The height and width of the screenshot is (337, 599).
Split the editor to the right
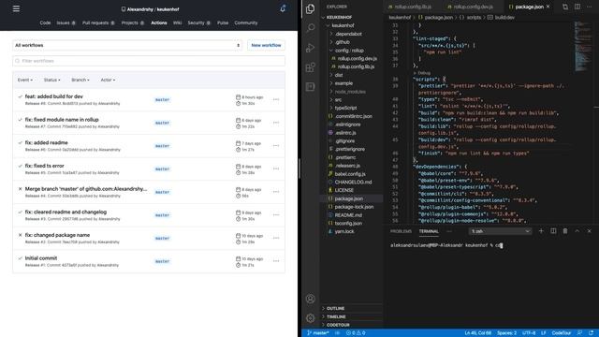577,7
